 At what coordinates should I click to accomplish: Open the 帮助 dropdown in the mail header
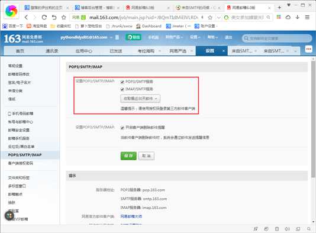pyautogui.click(x=212, y=37)
